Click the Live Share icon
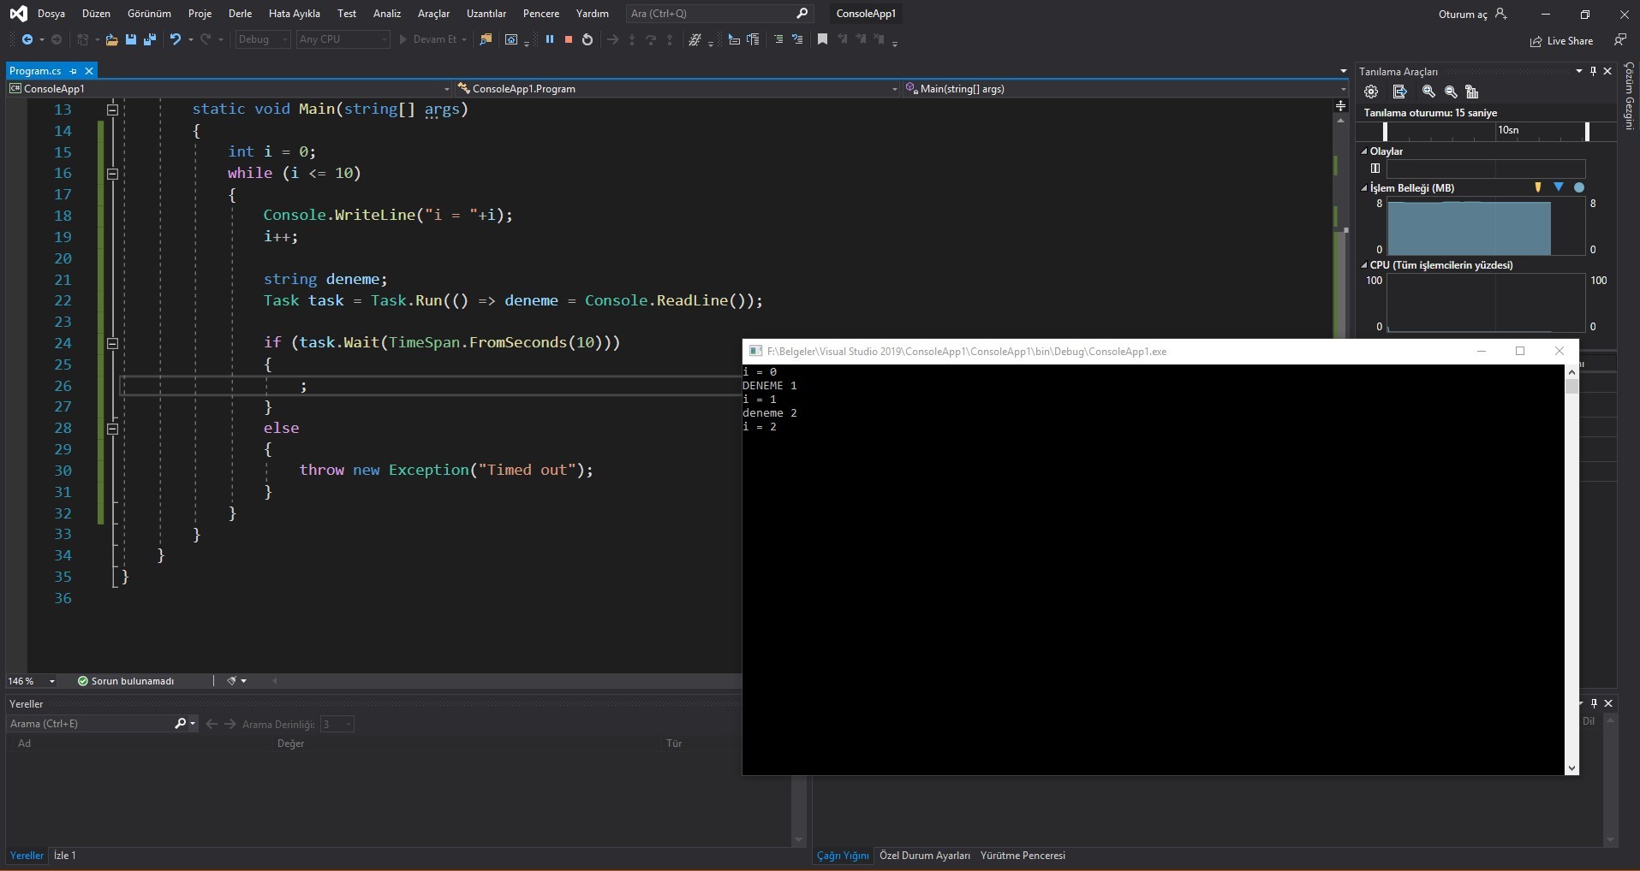1640x871 pixels. pyautogui.click(x=1536, y=41)
